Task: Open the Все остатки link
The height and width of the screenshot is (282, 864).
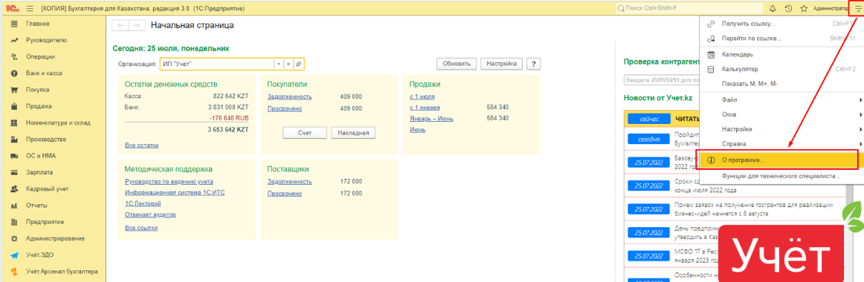Action: (x=142, y=145)
